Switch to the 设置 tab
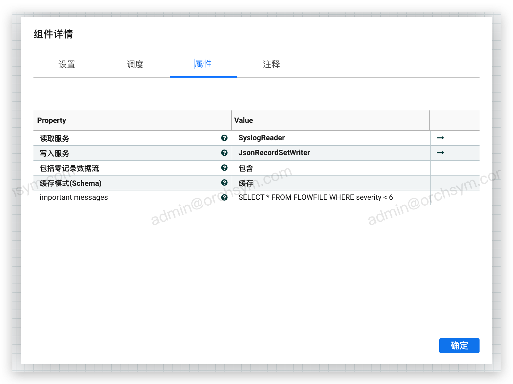 (67, 65)
